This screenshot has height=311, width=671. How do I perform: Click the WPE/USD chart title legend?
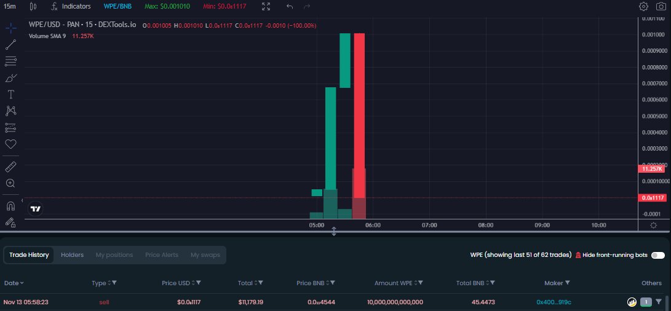point(82,25)
